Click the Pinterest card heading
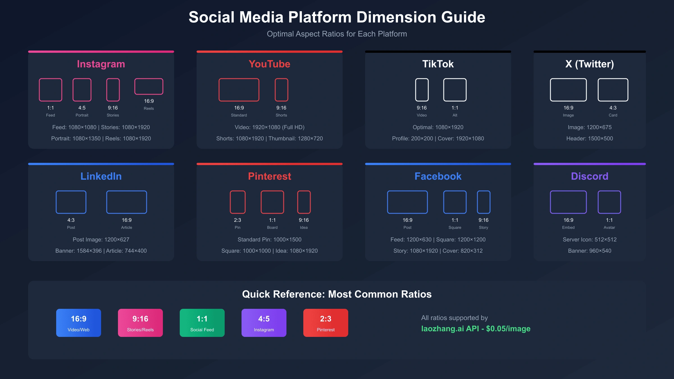The width and height of the screenshot is (674, 379). tap(270, 176)
